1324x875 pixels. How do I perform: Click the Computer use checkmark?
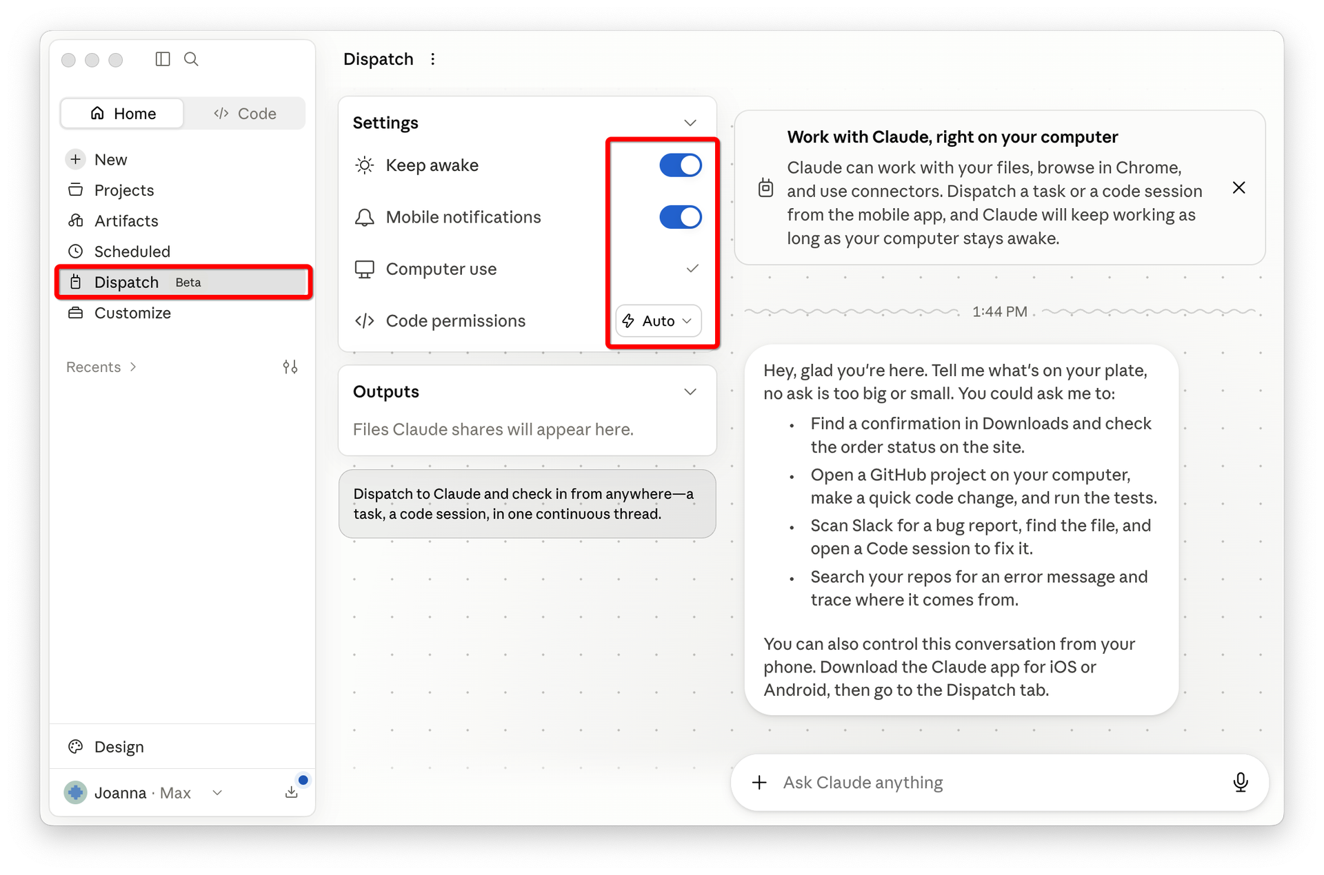pos(692,269)
